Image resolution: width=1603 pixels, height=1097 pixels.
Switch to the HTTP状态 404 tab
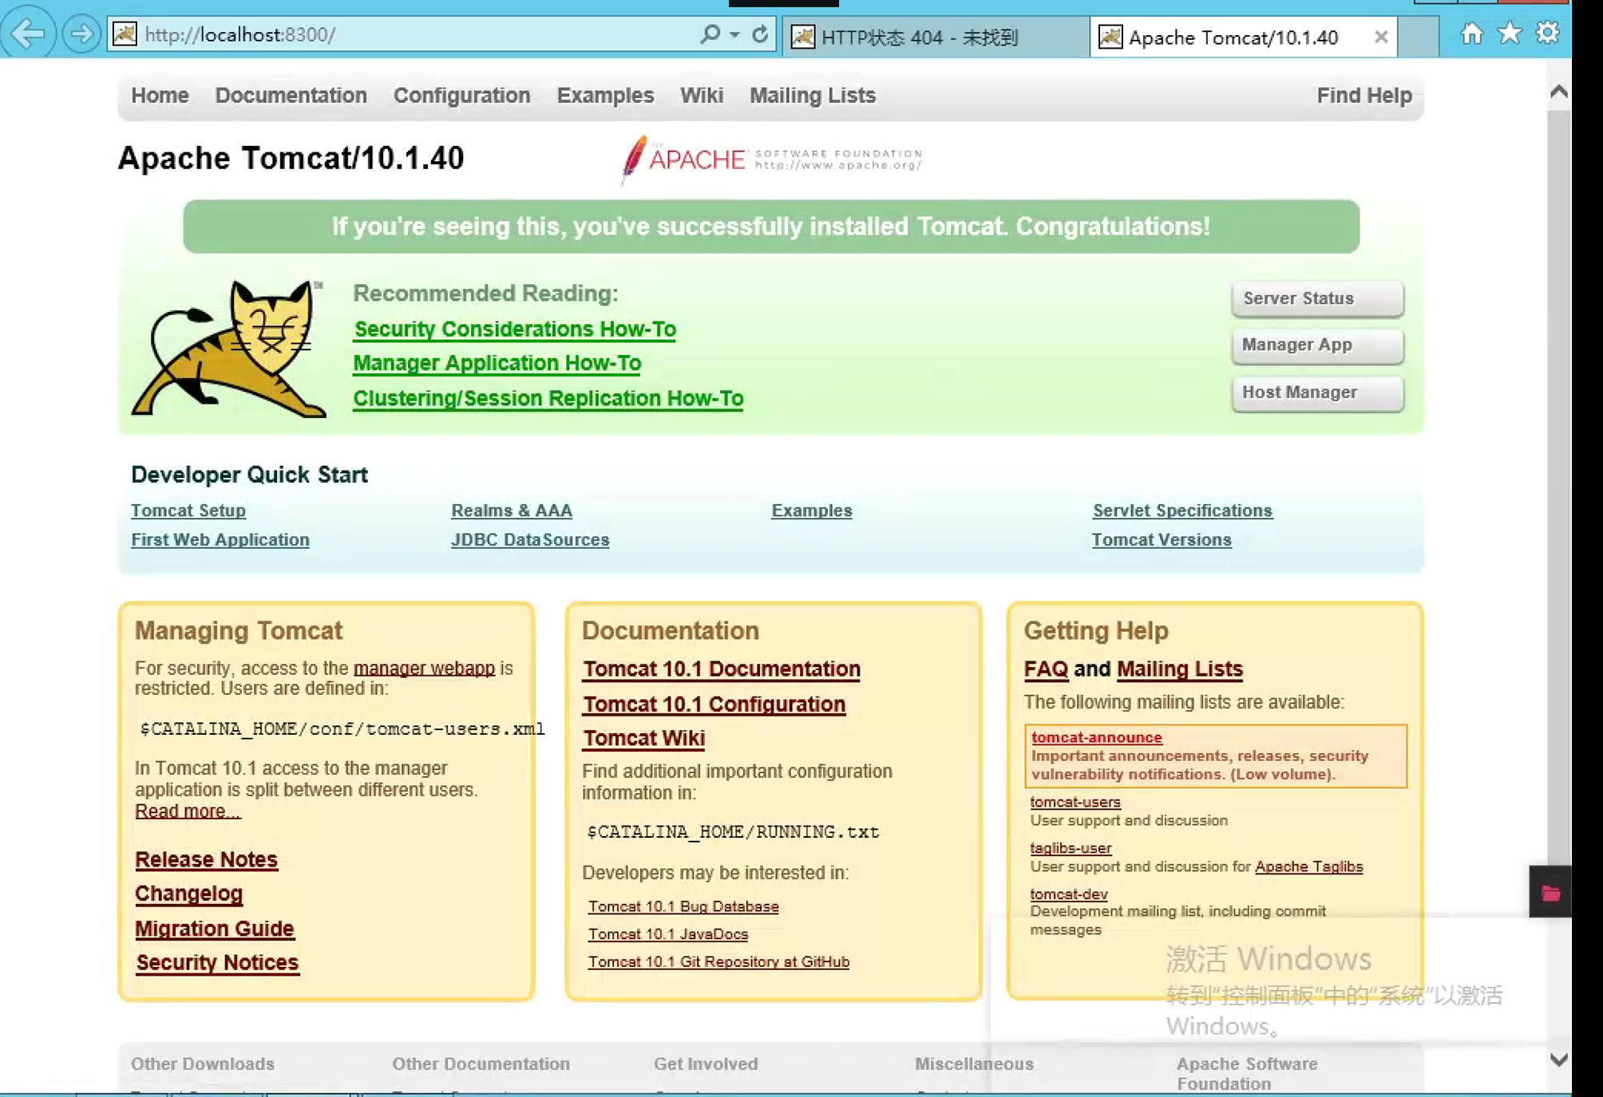click(918, 37)
